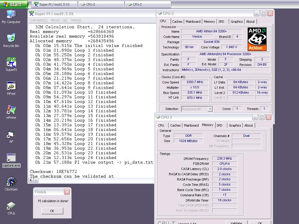
Task: Click the Bus Speed 335.1 MHz value
Action: click(194, 92)
